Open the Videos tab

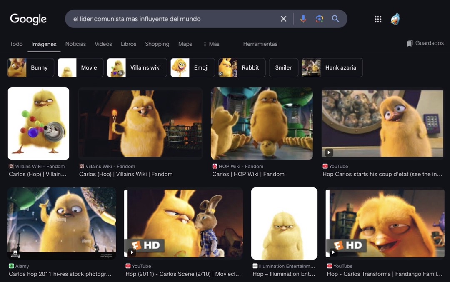pyautogui.click(x=103, y=44)
